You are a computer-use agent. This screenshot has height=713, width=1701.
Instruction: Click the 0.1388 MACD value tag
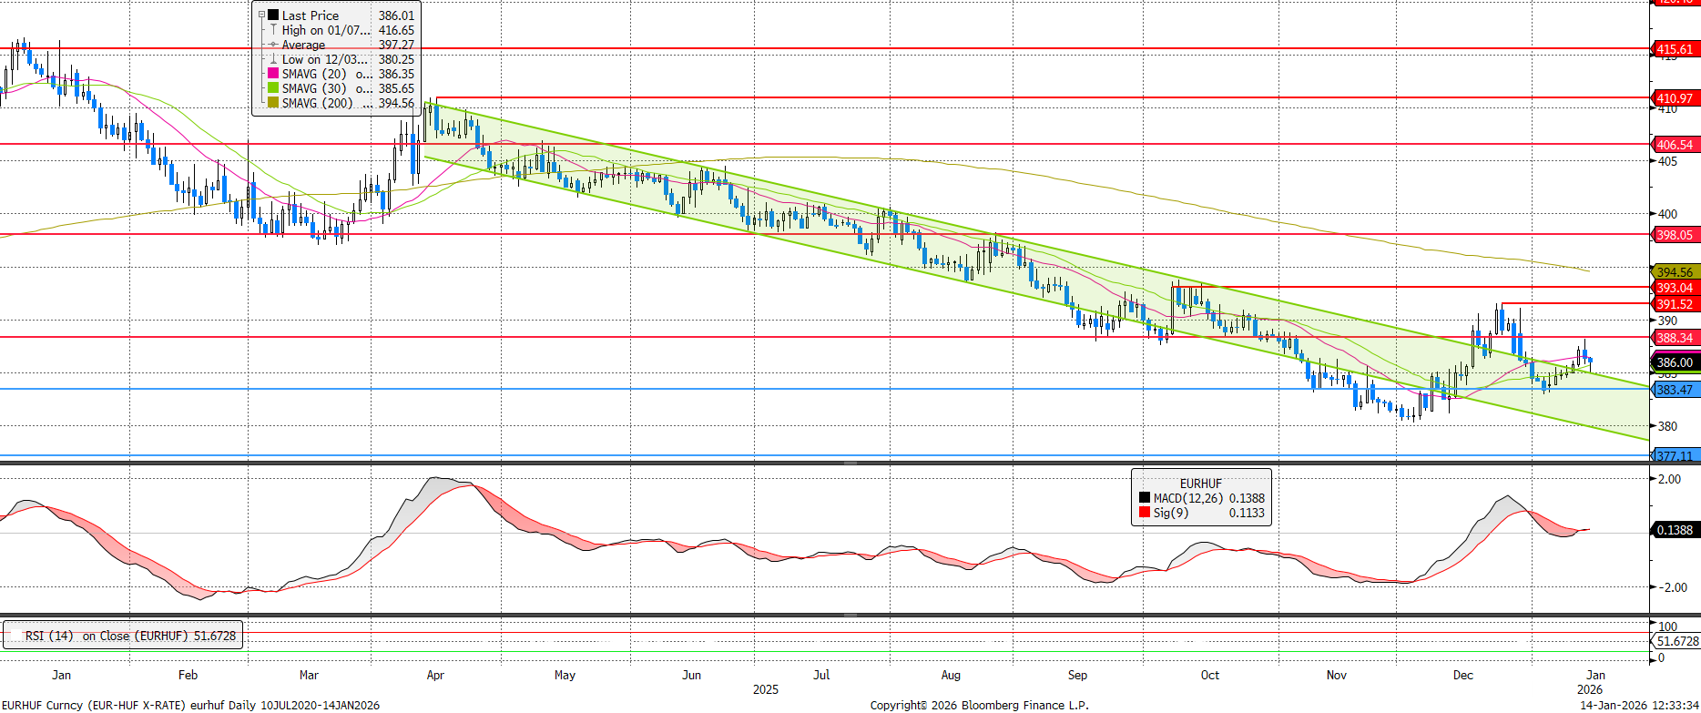coord(1674,530)
